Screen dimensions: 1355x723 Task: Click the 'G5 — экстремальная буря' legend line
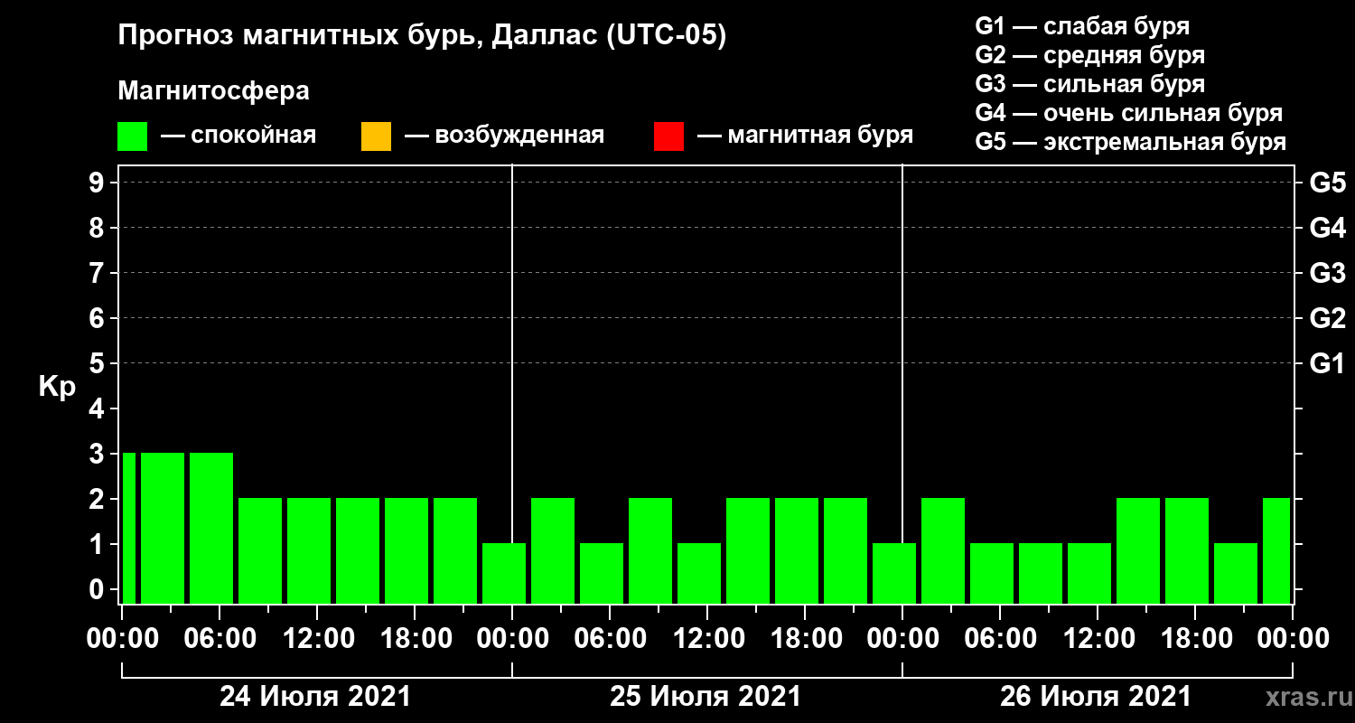[x=1130, y=143]
